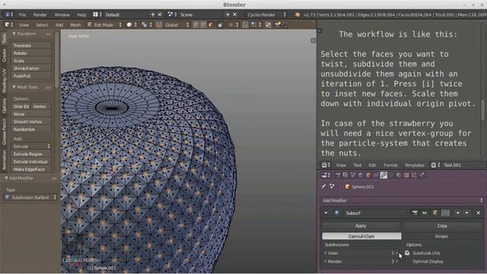Open the 3D viewport View menu
487x274 pixels.
(x=24, y=25)
